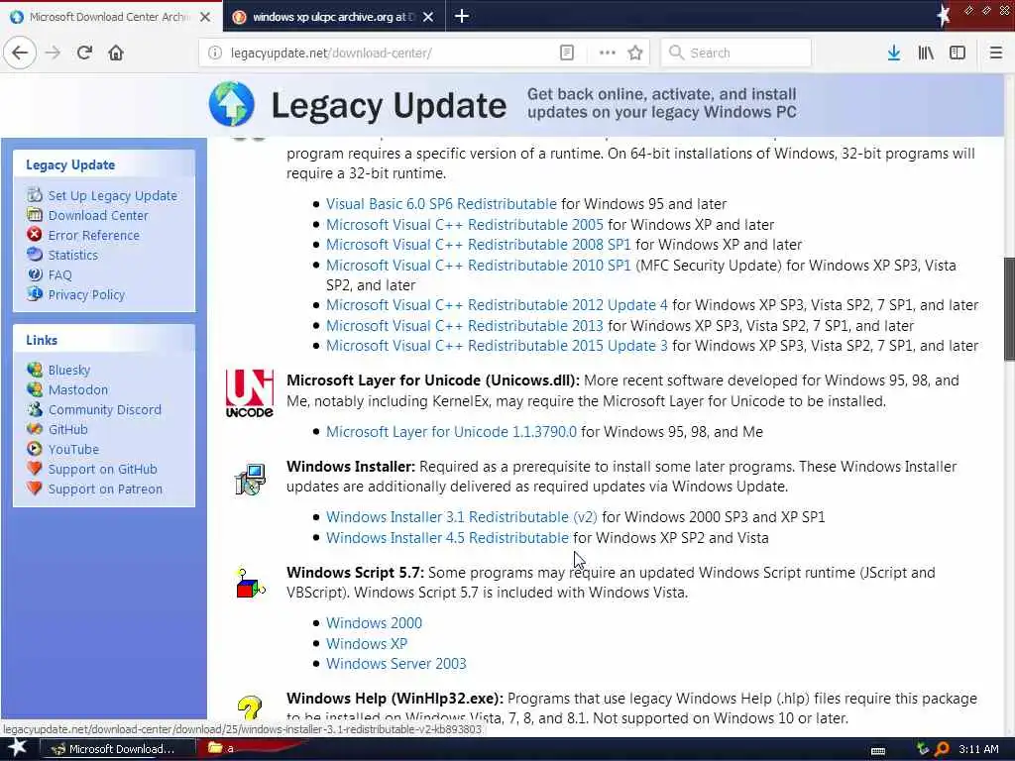Download Visual C++ Redistributable 2010 SP1
This screenshot has height=761, width=1015.
click(x=479, y=266)
